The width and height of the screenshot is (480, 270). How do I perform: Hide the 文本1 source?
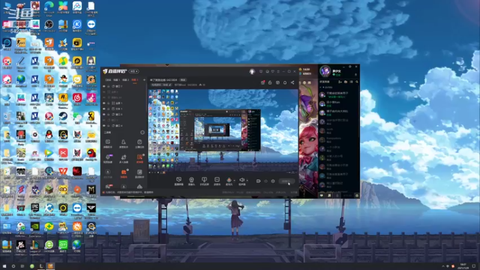click(104, 109)
